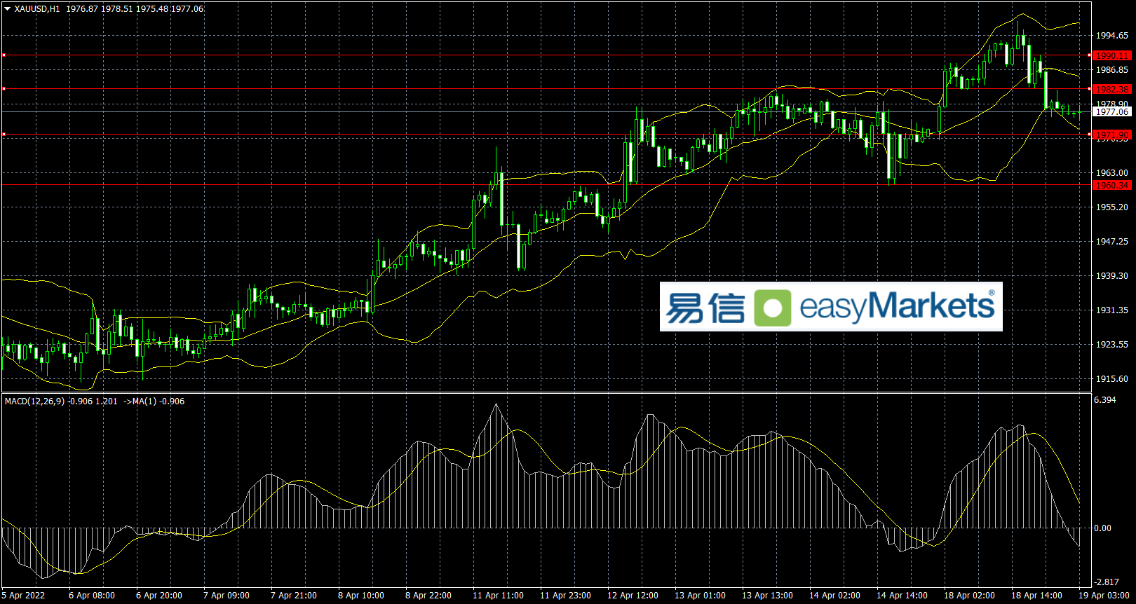Click the 8 Apr 22:00 time label

(x=428, y=596)
